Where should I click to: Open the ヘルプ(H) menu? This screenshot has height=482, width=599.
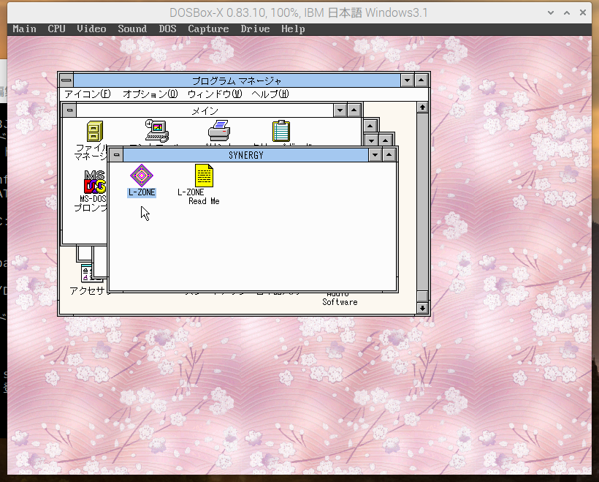270,94
